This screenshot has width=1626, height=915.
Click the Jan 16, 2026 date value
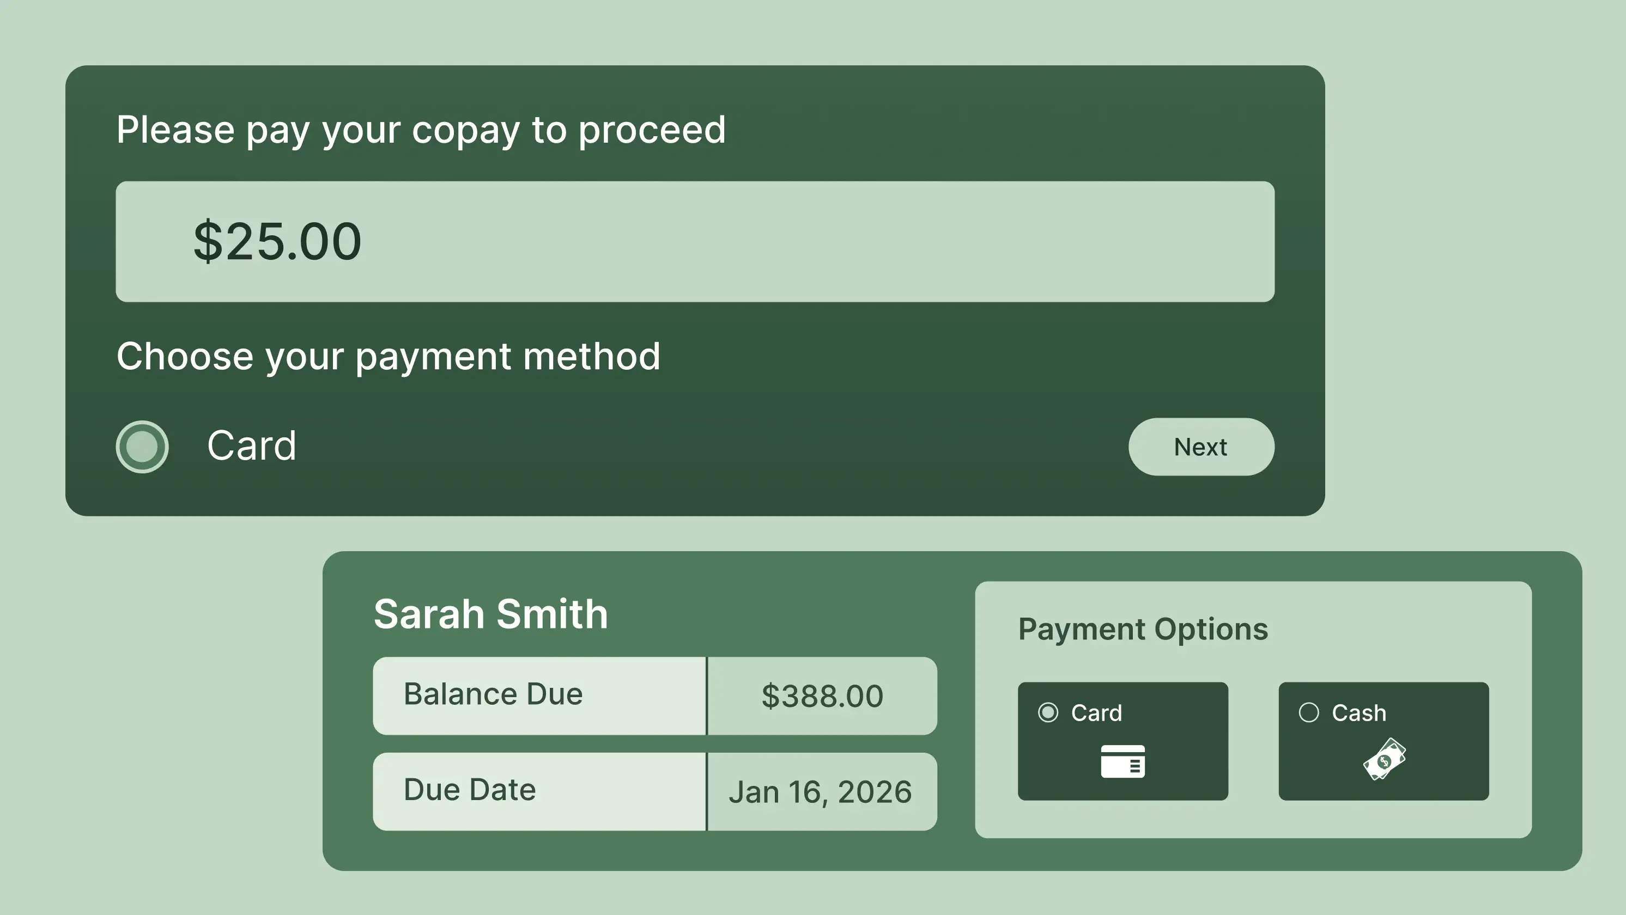tap(821, 792)
